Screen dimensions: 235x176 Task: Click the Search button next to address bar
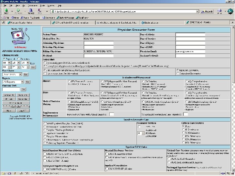(x=207, y=11)
